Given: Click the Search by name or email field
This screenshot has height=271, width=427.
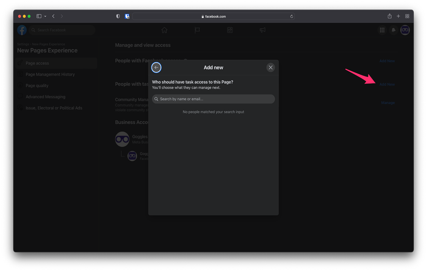Looking at the screenshot, I should coord(213,99).
